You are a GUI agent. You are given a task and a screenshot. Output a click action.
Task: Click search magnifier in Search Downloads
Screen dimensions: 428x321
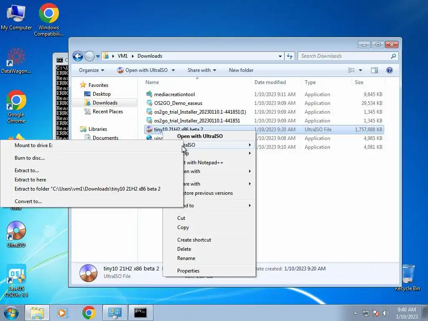click(x=393, y=56)
